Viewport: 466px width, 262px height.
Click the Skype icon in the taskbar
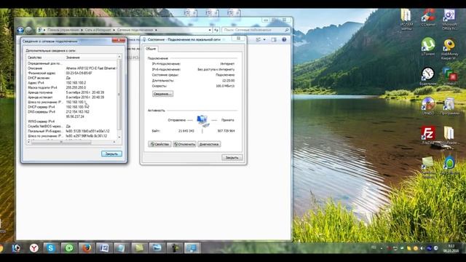point(50,247)
